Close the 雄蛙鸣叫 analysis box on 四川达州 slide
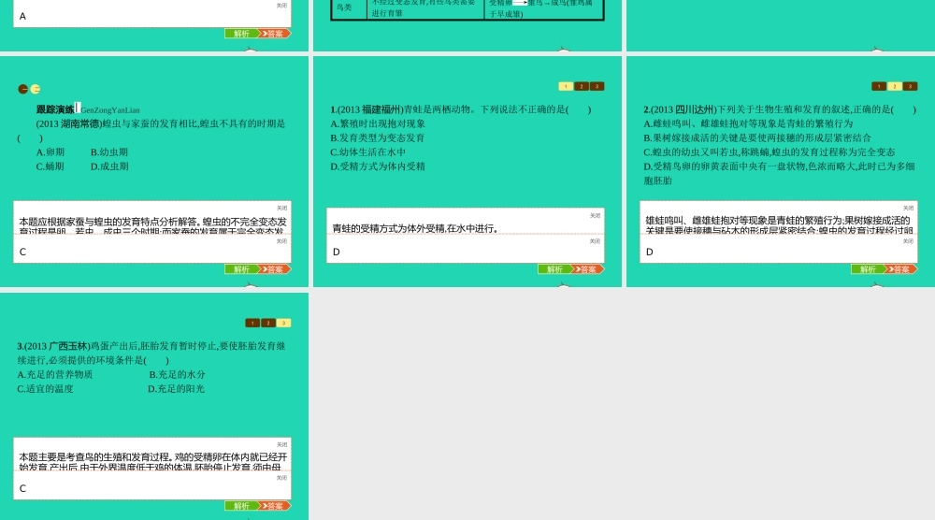Viewport: 935px width, 520px height. click(908, 209)
